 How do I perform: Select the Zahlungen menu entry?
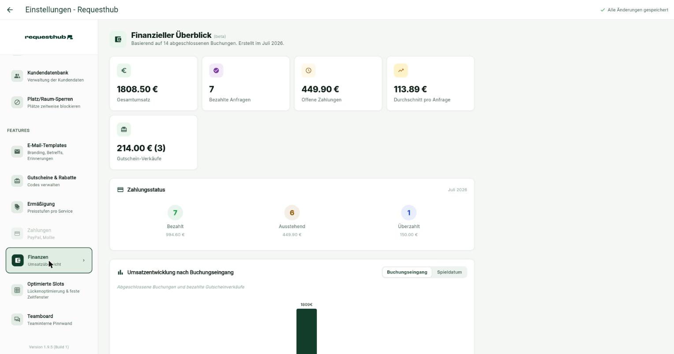pyautogui.click(x=49, y=234)
